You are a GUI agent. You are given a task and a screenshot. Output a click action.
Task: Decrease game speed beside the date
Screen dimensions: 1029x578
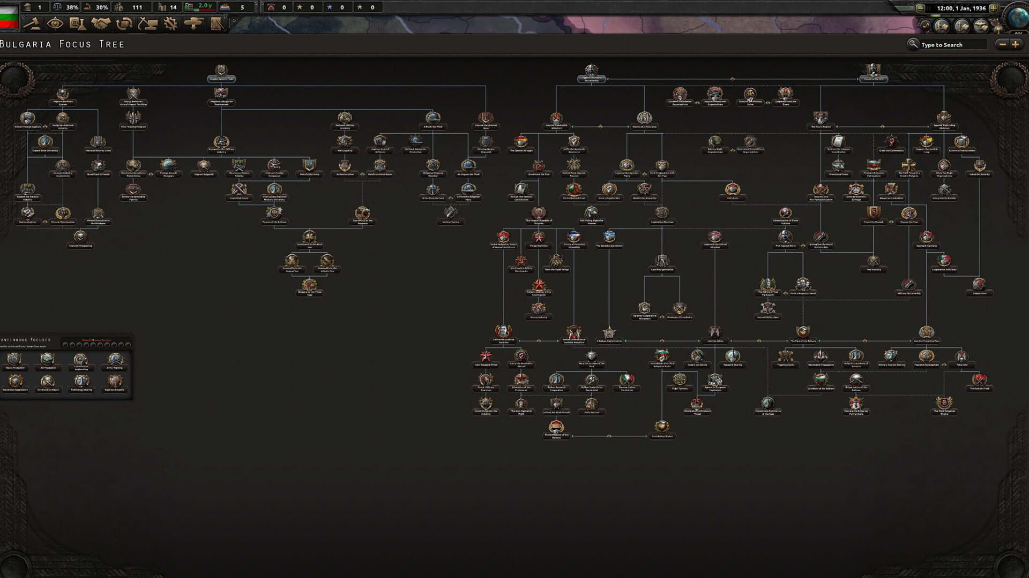click(x=920, y=8)
